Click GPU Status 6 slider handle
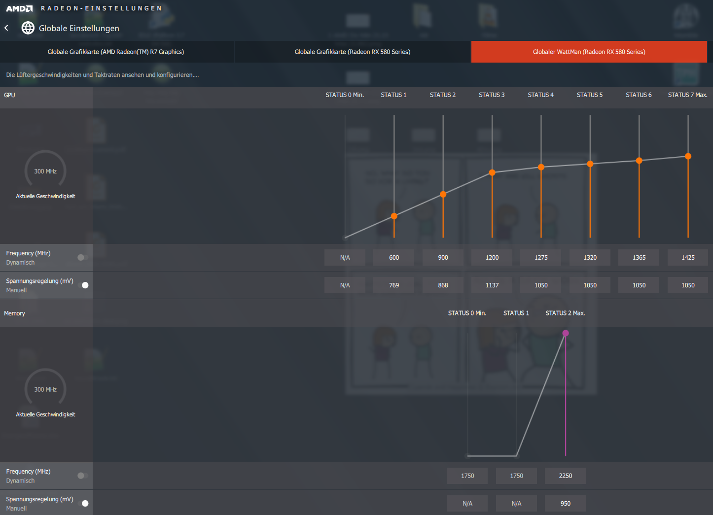This screenshot has height=515, width=713. pyautogui.click(x=639, y=161)
